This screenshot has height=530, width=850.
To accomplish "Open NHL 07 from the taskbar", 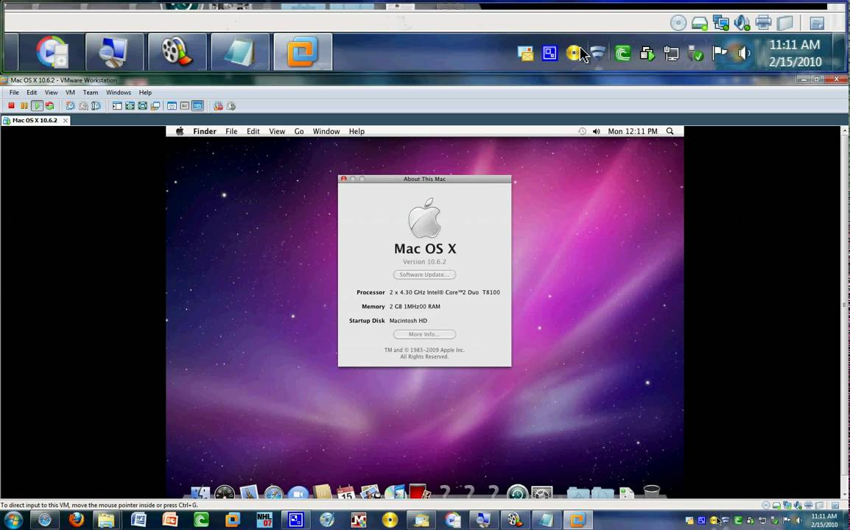I will [264, 520].
